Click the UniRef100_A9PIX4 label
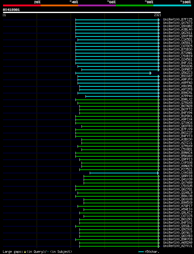The image size is (194, 254). (178, 119)
